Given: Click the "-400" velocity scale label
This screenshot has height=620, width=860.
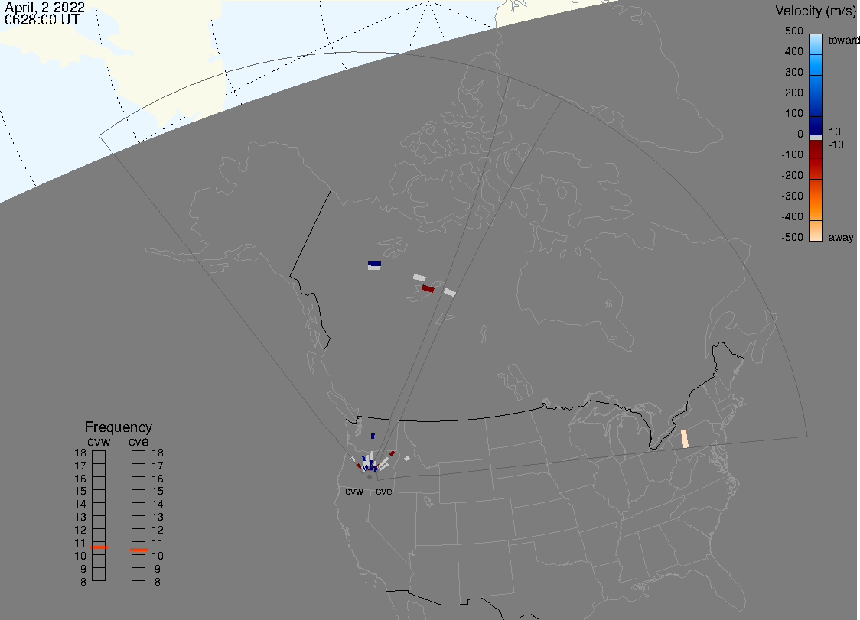Looking at the screenshot, I should [792, 216].
